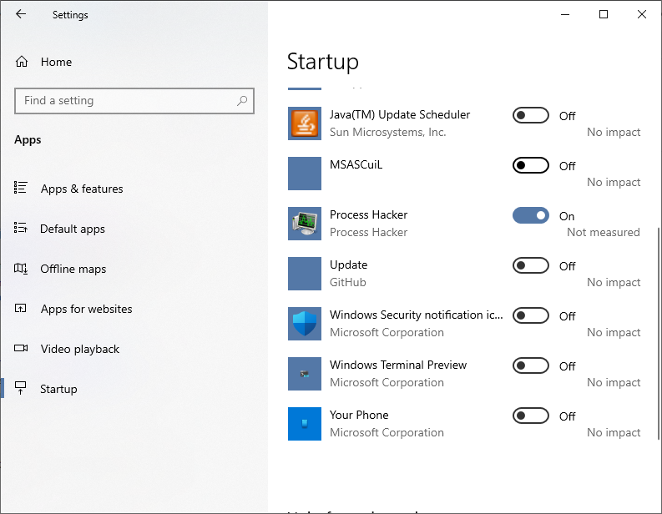Click the vertical scrollbar of startup list
The image size is (662, 514).
(x=658, y=334)
